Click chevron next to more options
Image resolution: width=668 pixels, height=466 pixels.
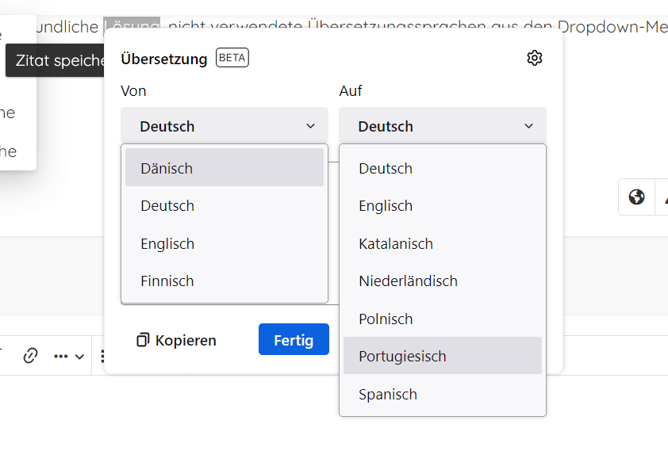tap(79, 357)
